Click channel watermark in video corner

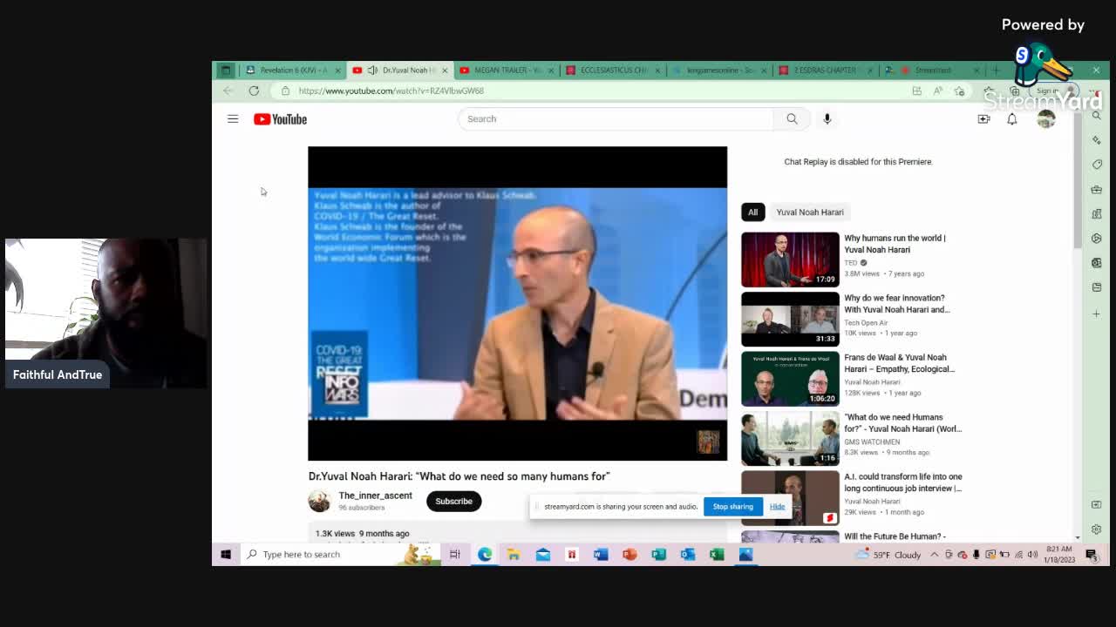(x=708, y=442)
